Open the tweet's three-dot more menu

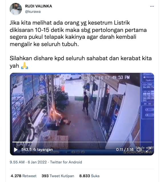[152, 6]
